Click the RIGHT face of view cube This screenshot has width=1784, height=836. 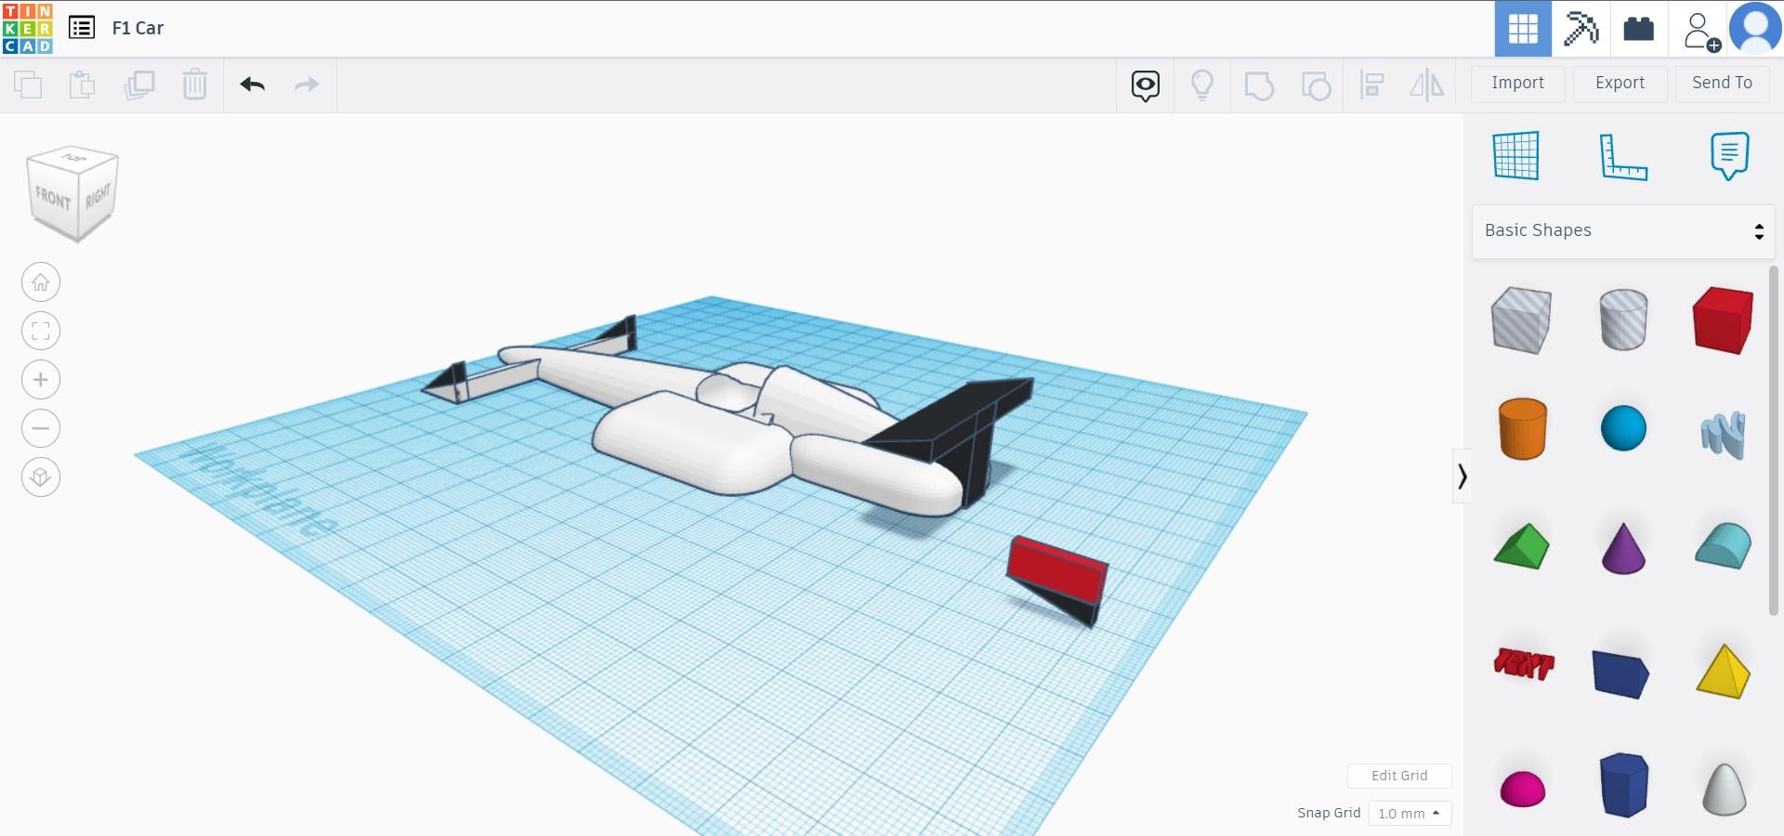point(98,195)
